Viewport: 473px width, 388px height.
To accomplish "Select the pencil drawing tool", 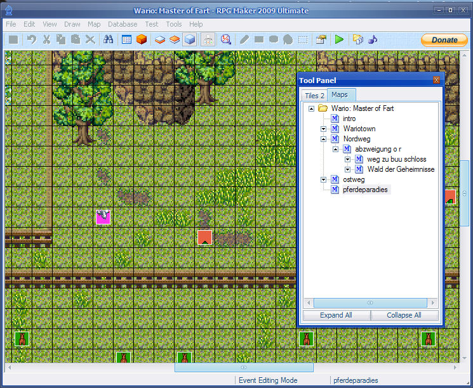I will tap(244, 39).
